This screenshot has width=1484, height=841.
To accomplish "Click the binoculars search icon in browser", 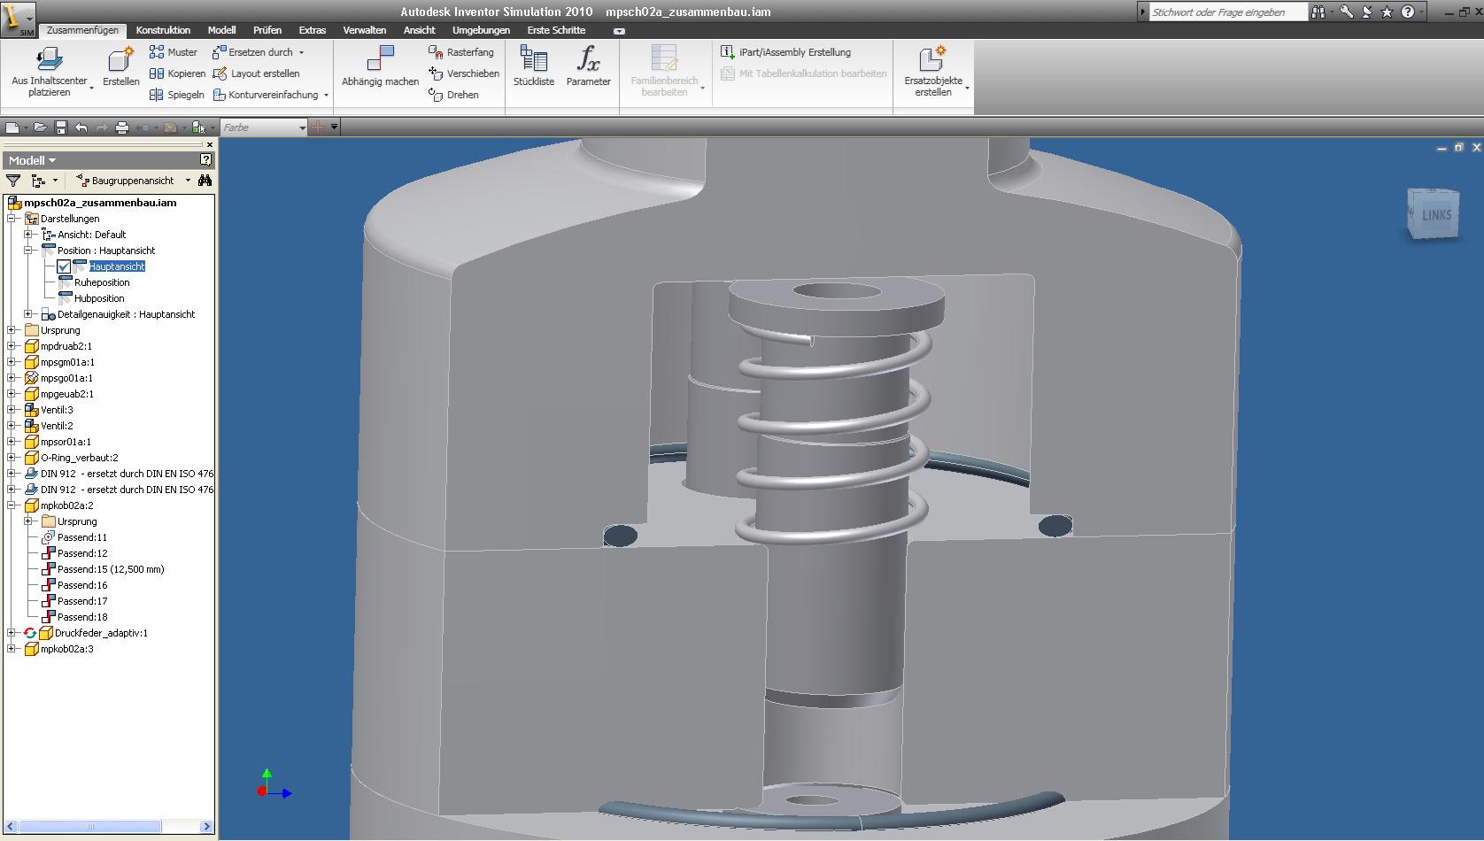I will point(205,181).
